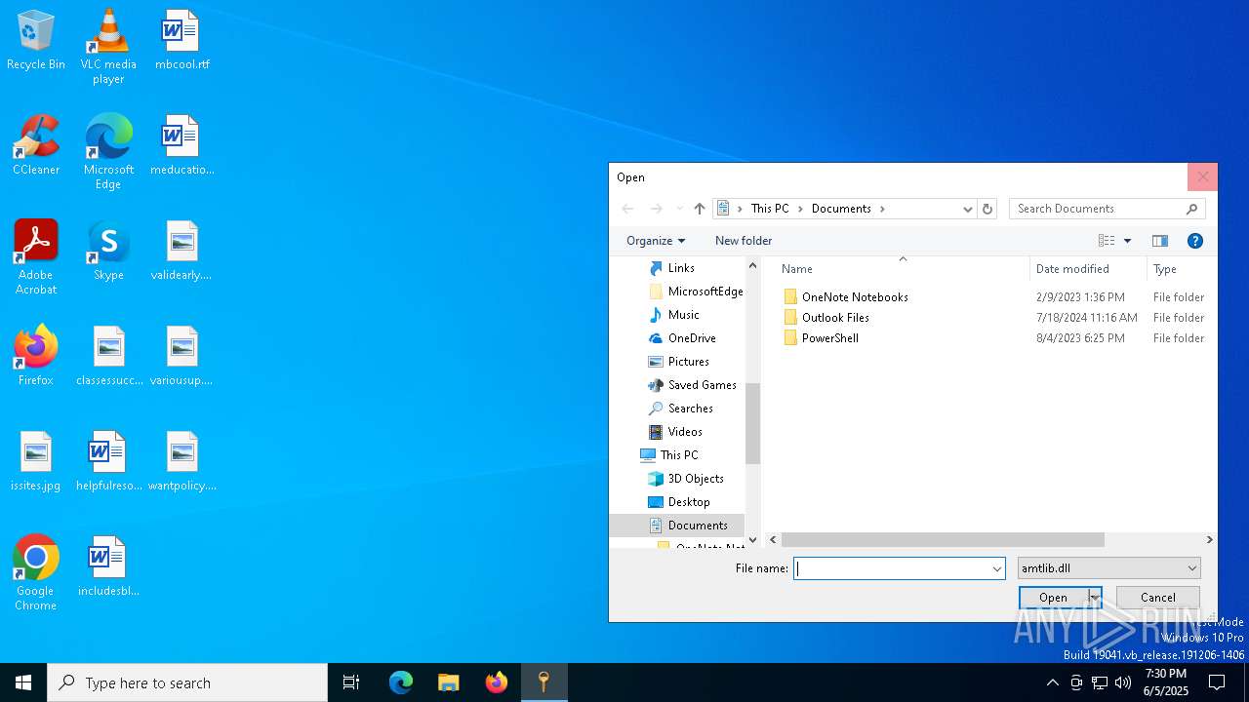
Task: Launch Microsoft Edge desktop shortcut
Action: click(x=108, y=152)
